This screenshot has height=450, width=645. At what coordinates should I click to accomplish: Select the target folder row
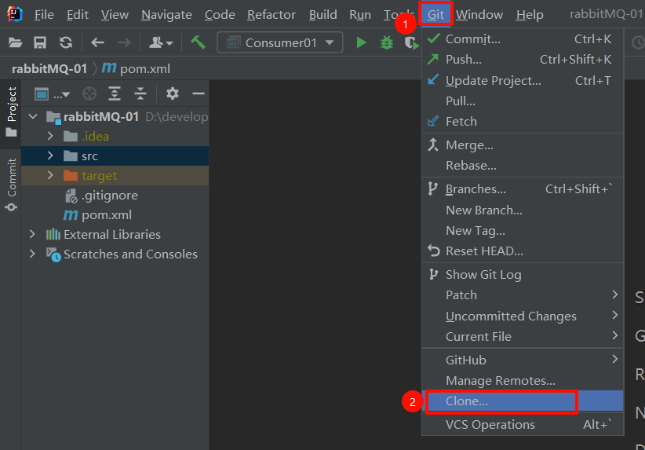tap(115, 175)
